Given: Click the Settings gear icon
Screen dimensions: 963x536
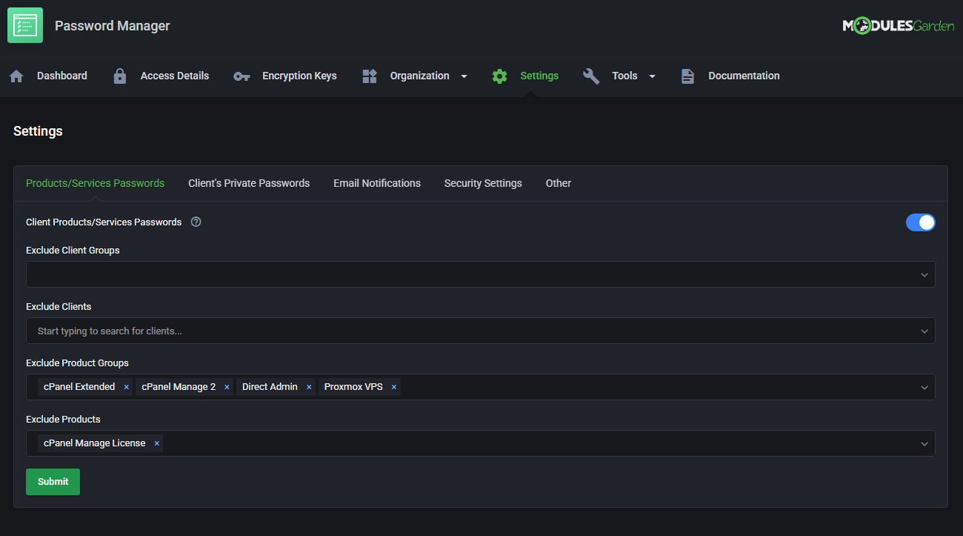Looking at the screenshot, I should (x=500, y=76).
